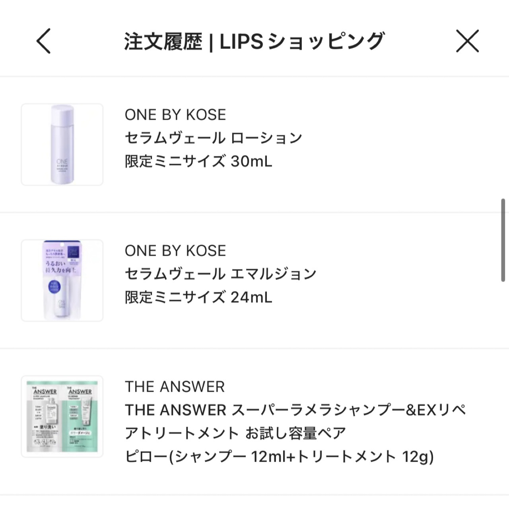Screen dimensions: 509x509
Task: Tap the 限定ミニサイズ 24mL variant text
Action: tap(198, 297)
